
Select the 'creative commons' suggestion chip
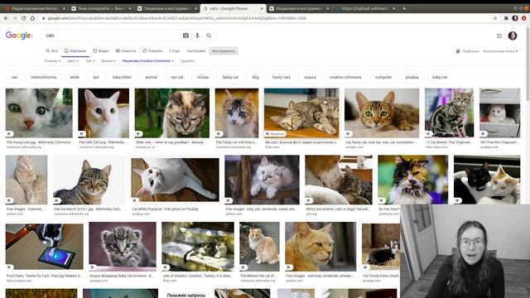coord(345,77)
